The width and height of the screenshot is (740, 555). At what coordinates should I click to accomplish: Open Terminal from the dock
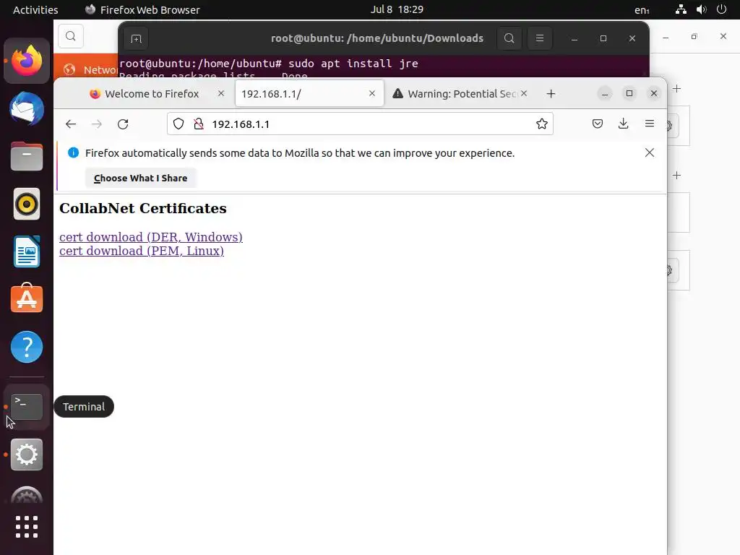coord(27,407)
